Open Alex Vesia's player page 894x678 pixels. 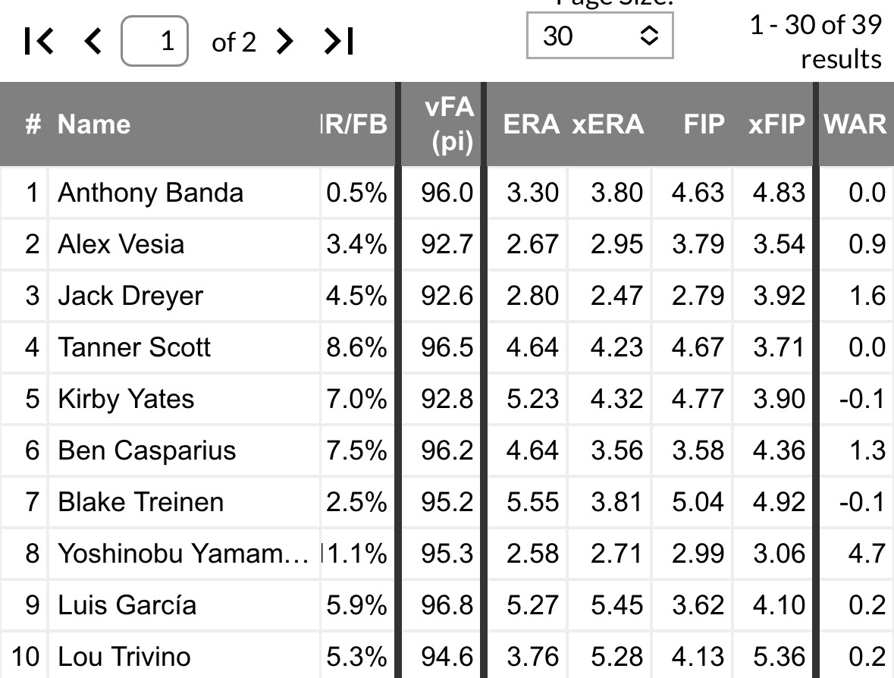[x=121, y=244]
